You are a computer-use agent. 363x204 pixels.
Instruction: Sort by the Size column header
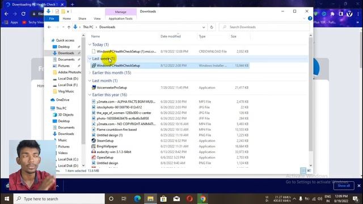coord(233,36)
